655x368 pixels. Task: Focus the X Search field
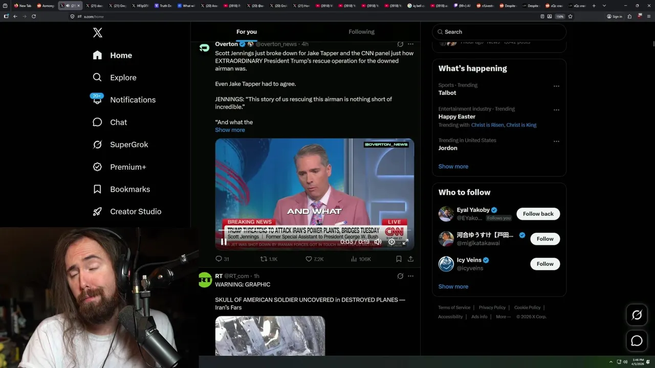pyautogui.click(x=499, y=32)
